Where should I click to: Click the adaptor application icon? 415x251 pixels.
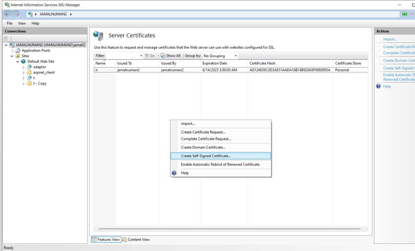coord(29,67)
